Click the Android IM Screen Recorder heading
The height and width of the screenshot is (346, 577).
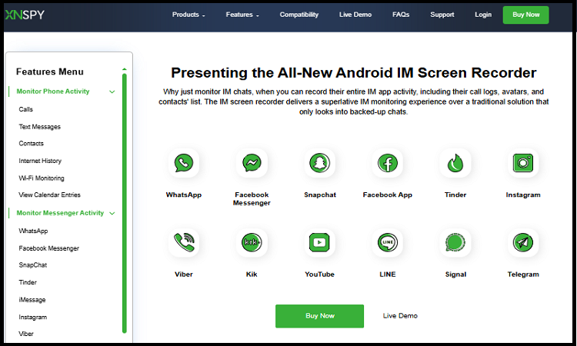click(354, 73)
